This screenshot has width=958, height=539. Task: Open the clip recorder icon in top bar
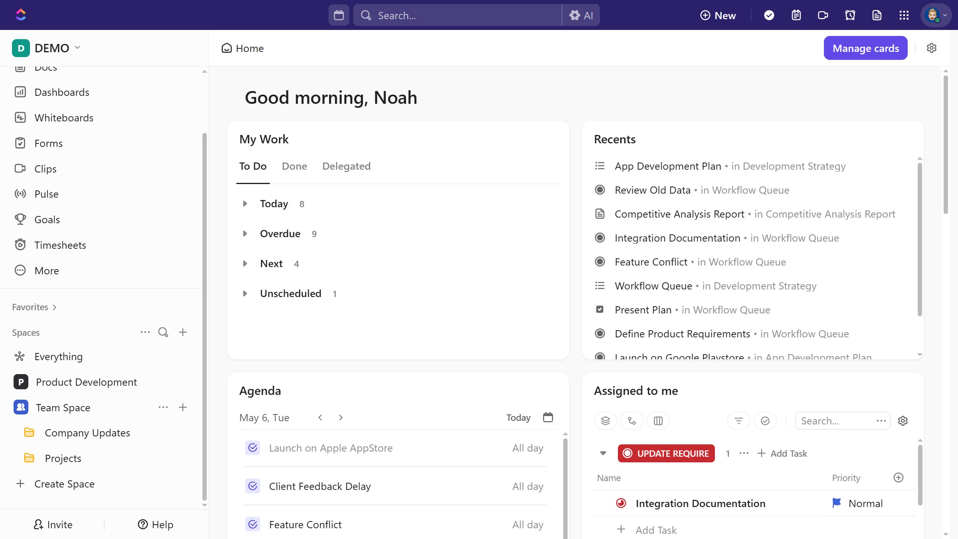[x=823, y=15]
